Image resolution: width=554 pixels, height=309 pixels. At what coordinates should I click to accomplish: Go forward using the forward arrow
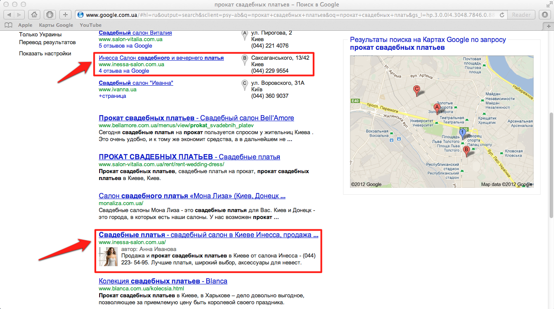click(20, 15)
